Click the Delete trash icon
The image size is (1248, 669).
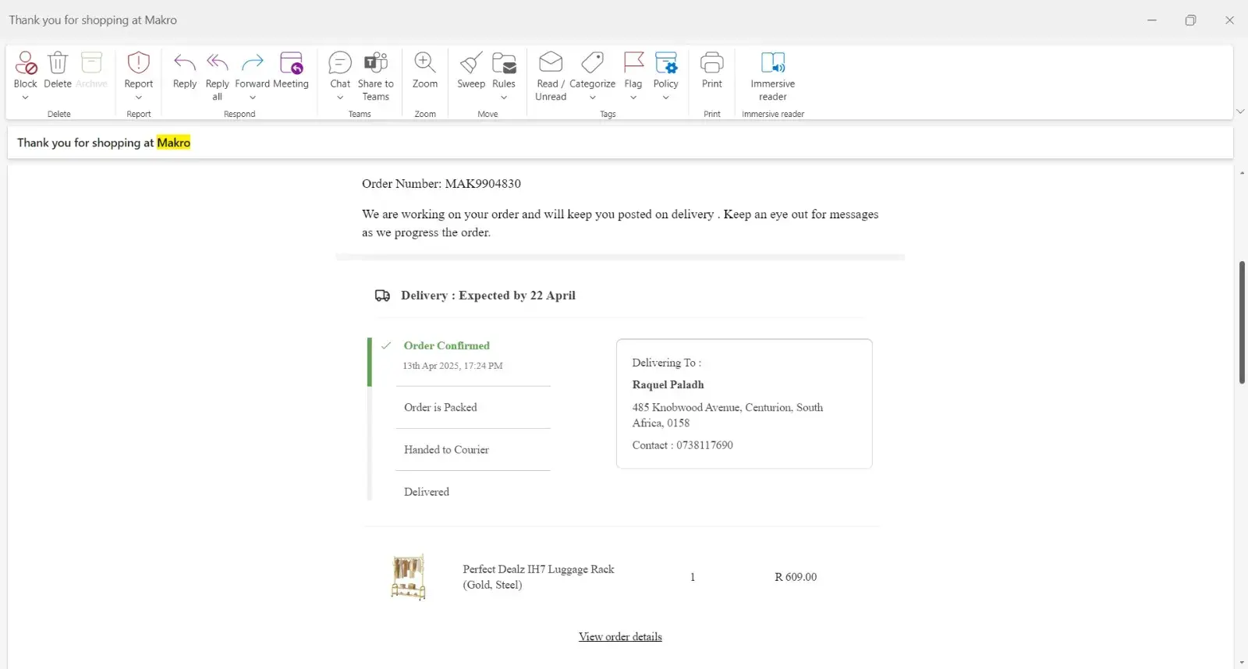pos(58,63)
